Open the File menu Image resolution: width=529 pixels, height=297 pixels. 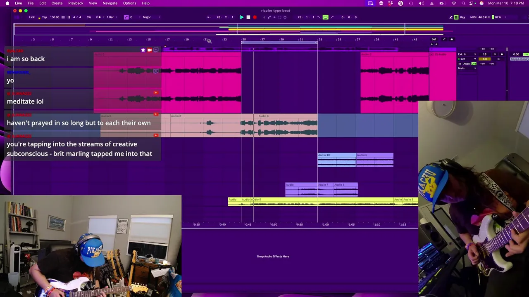(x=31, y=3)
